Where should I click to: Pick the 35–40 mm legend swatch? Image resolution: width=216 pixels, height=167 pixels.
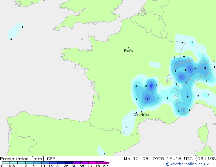tap(84, 163)
